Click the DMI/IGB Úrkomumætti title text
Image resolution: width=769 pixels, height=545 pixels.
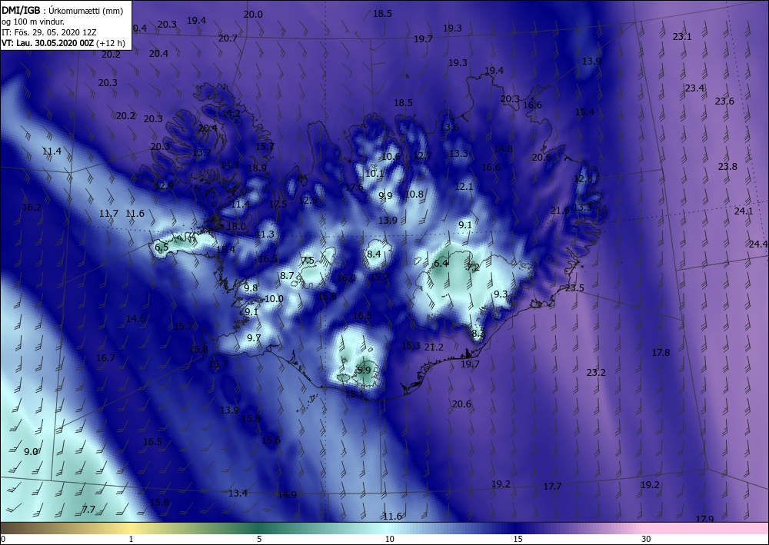tap(62, 10)
